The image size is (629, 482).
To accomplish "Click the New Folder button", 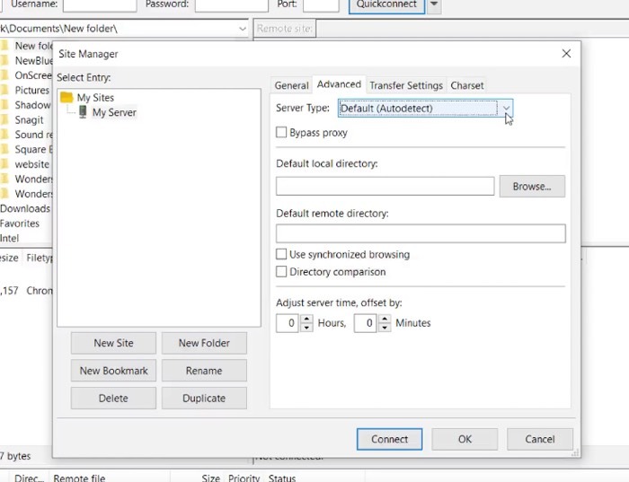I will click(204, 343).
